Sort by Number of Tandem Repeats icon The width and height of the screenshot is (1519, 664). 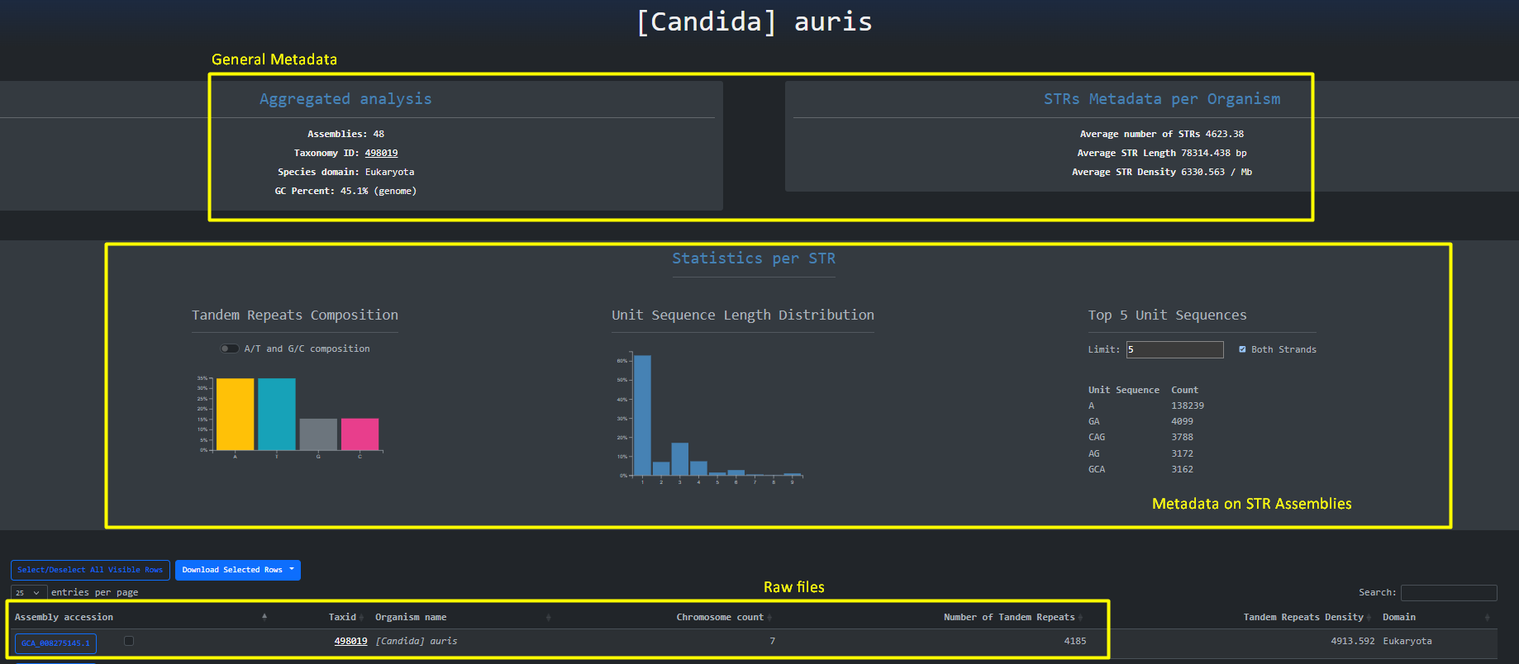[x=1081, y=618]
